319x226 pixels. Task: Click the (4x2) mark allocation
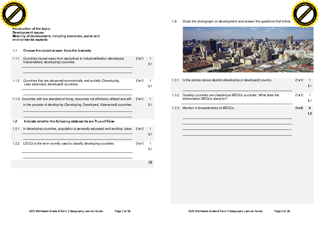(x=299, y=108)
